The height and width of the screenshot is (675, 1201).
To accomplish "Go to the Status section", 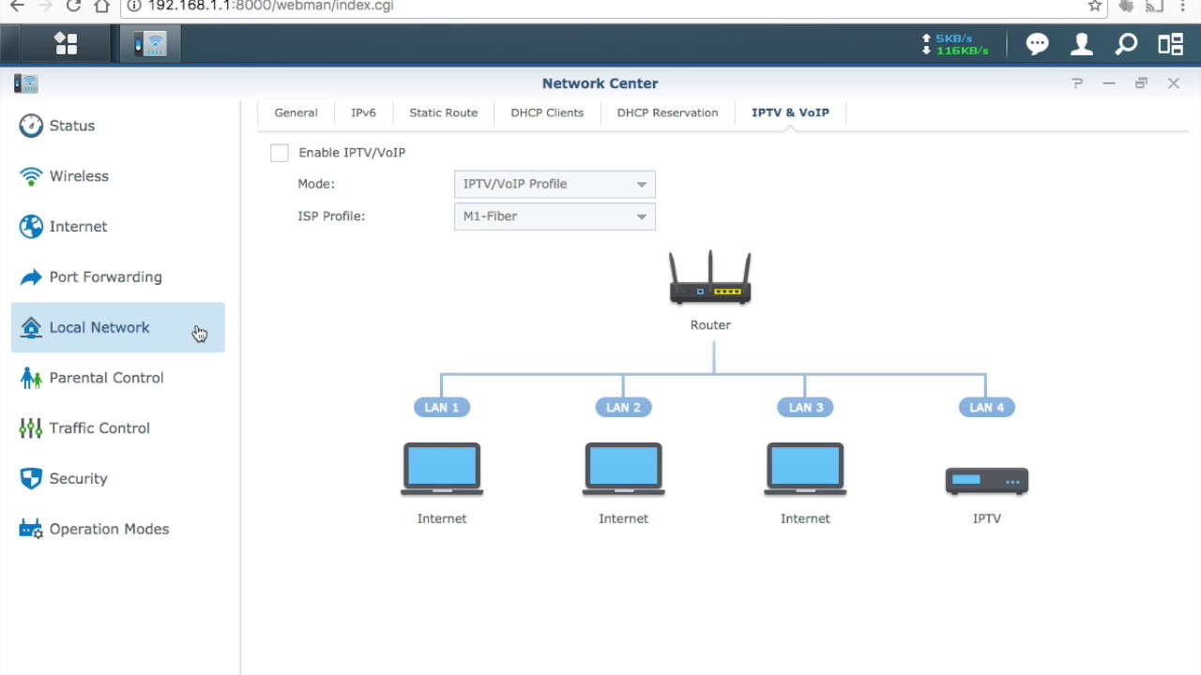I will [x=118, y=126].
